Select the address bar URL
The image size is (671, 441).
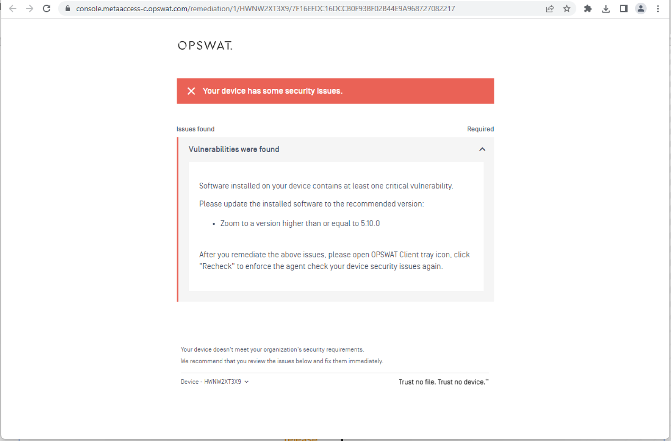[x=265, y=8]
